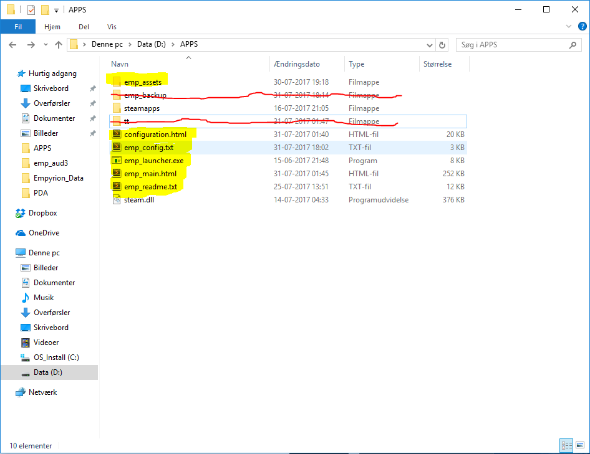
Task: Click Denne pc in the address bar
Action: (107, 44)
